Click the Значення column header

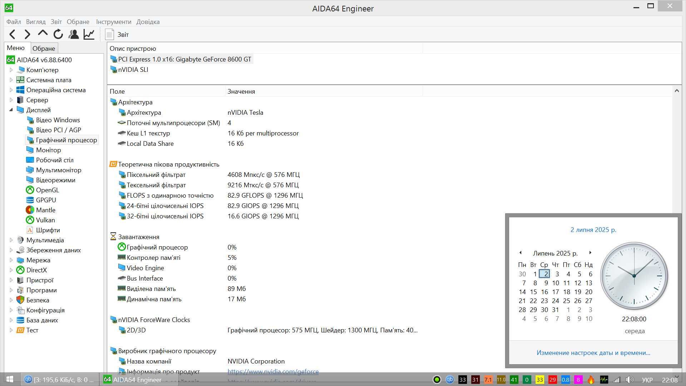(x=324, y=91)
